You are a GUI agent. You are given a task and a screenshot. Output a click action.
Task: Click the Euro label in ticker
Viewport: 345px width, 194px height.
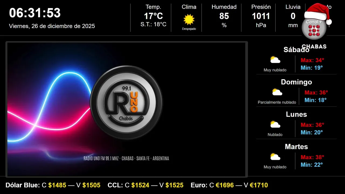[x=199, y=185]
